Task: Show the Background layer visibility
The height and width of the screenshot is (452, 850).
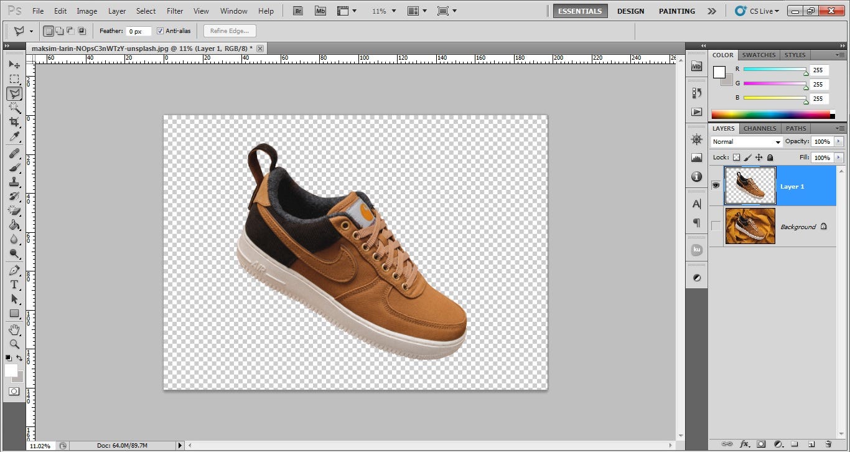Action: (716, 226)
